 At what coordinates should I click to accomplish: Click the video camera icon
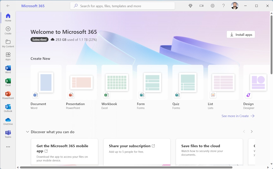tap(202, 6)
